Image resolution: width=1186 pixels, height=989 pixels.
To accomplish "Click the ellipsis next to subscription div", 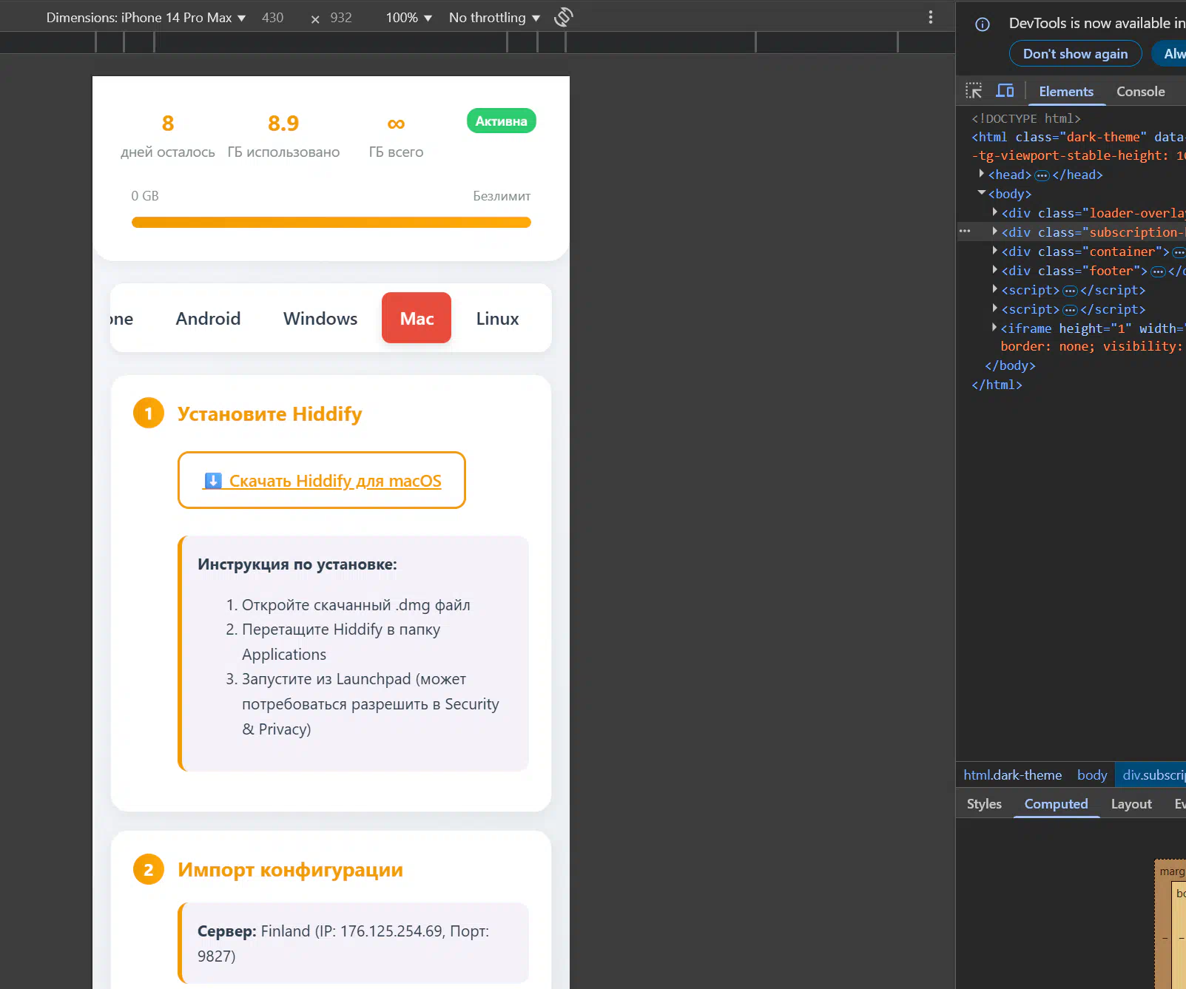I will point(965,232).
